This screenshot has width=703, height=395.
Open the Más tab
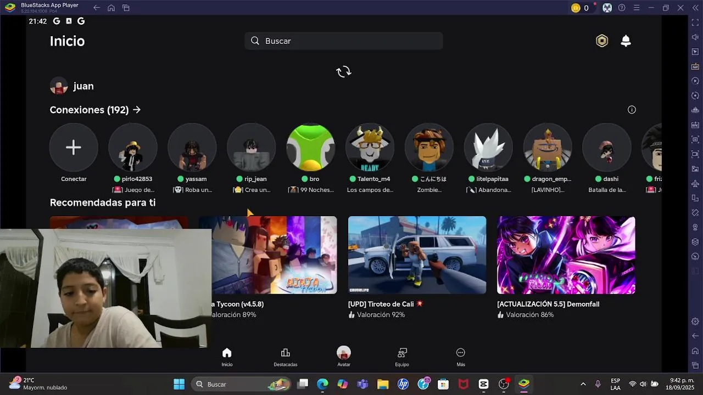coord(461,357)
